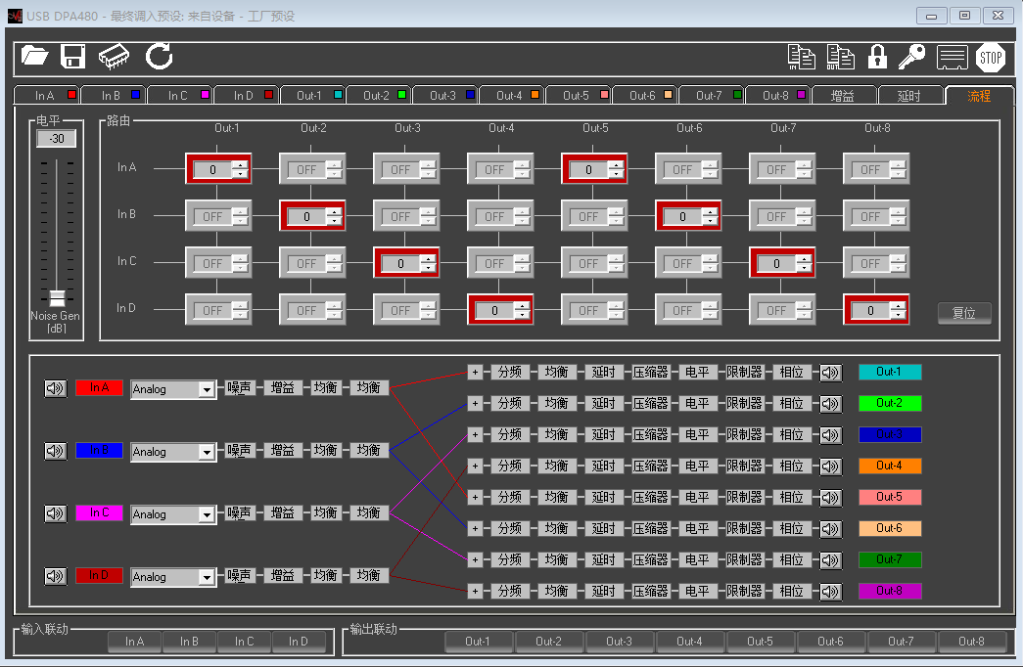The height and width of the screenshot is (667, 1023).
Task: Switch to In C tab
Action: (179, 95)
